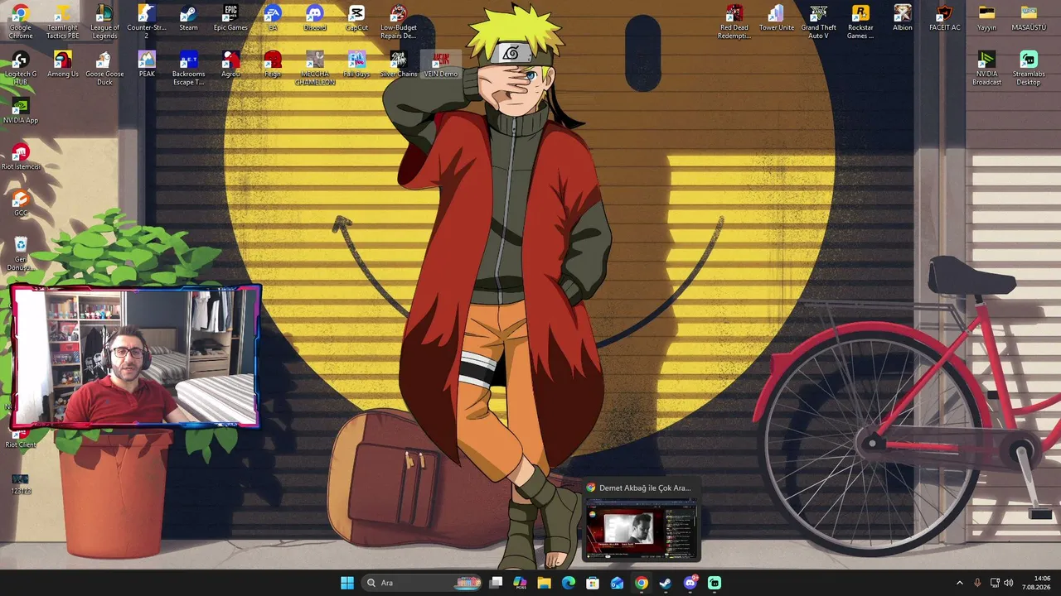This screenshot has width=1061, height=596.
Task: Select the Rockstar Games launcher desktop icon
Action: (x=860, y=22)
